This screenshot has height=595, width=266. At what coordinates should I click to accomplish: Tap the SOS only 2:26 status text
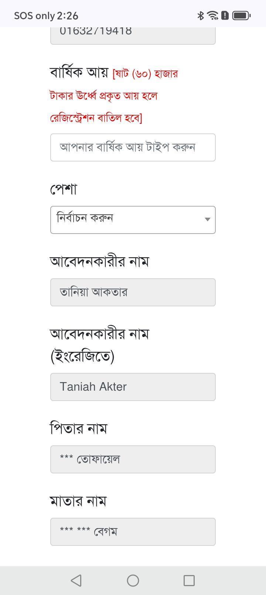pyautogui.click(x=46, y=16)
